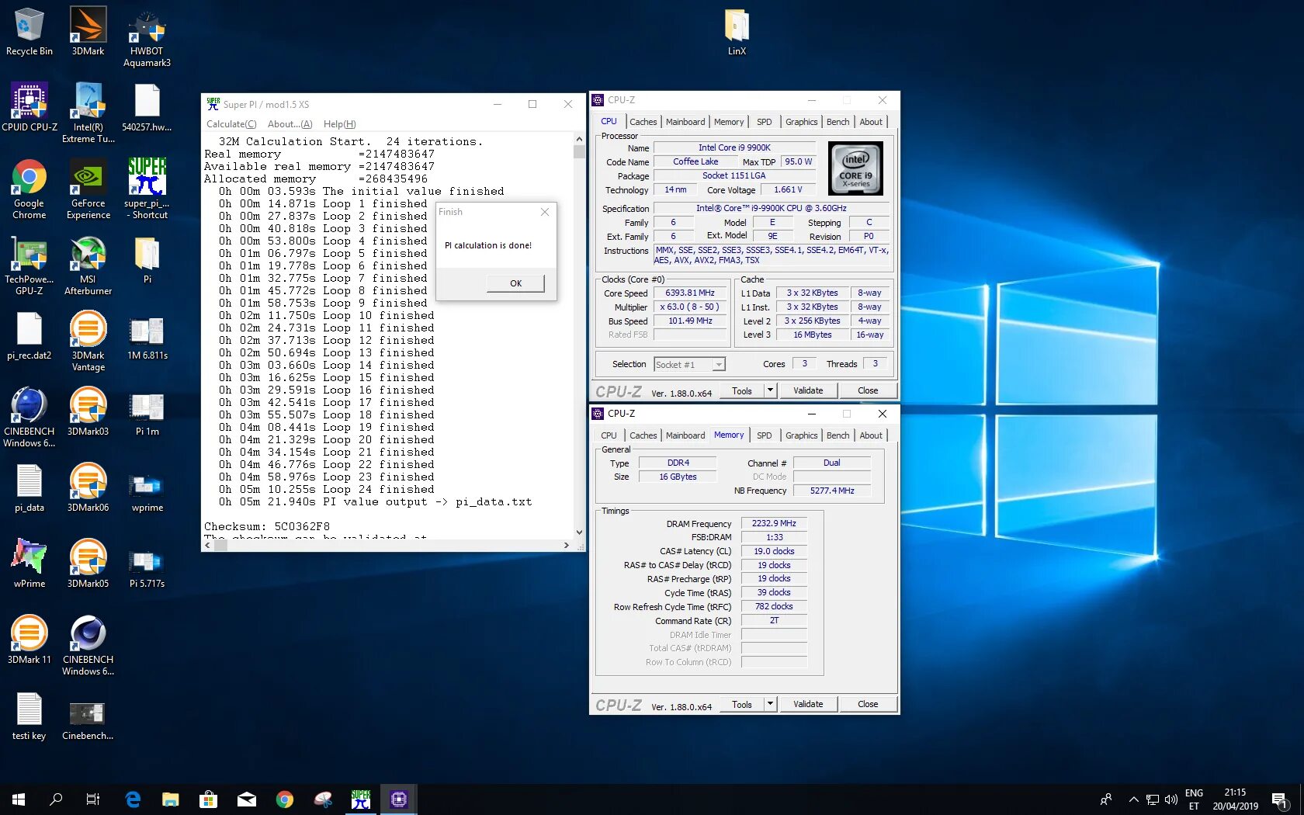
Task: Click CPU-Z icon in taskbar
Action: tap(399, 799)
